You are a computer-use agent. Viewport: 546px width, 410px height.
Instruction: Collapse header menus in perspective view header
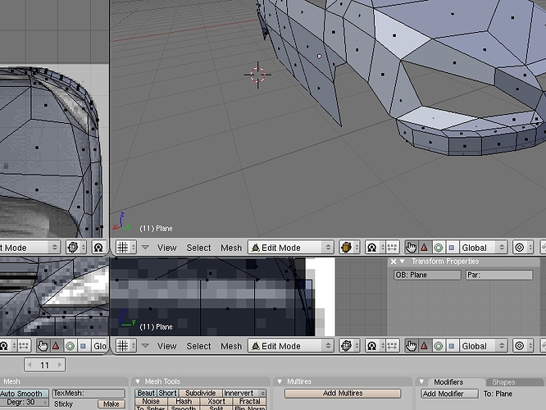tap(145, 248)
